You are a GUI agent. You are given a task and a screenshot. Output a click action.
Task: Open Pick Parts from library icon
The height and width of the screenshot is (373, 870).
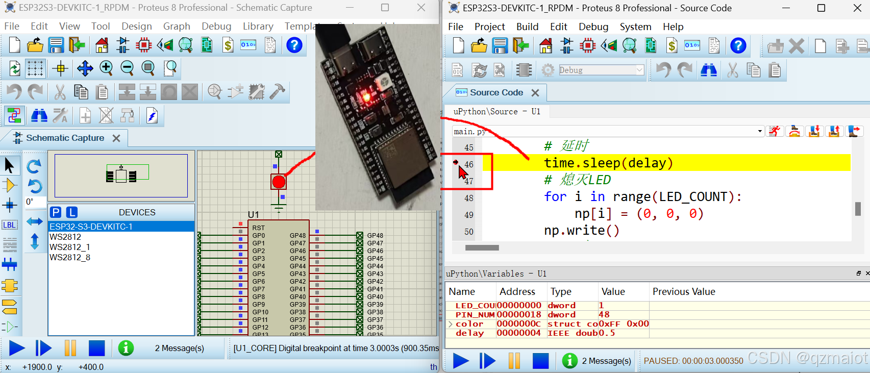214,92
